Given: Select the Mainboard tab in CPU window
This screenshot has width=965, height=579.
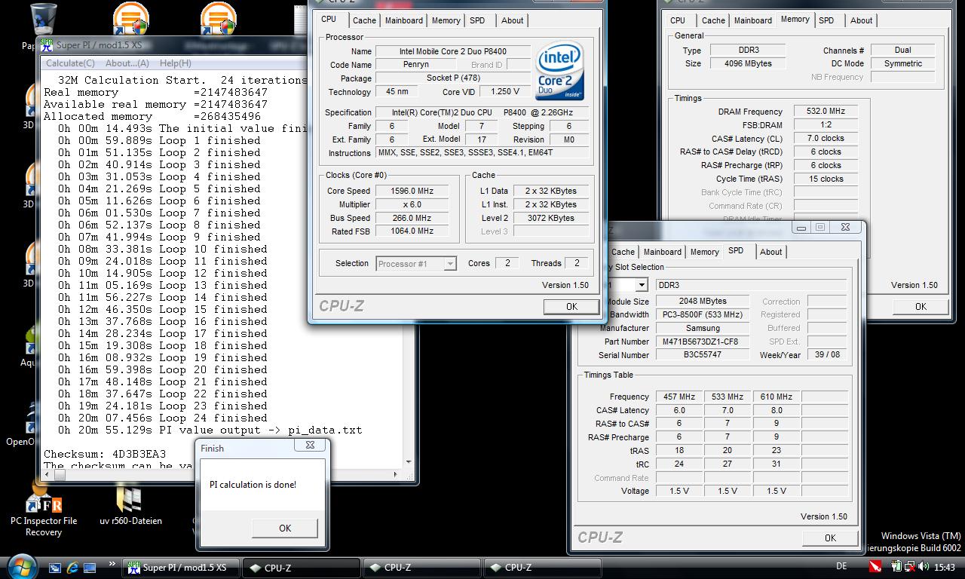Looking at the screenshot, I should [404, 20].
